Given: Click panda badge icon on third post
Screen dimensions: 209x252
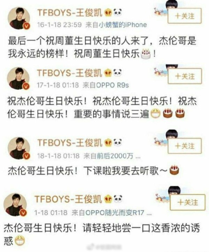Looking at the screenshot, I should point(118,143).
